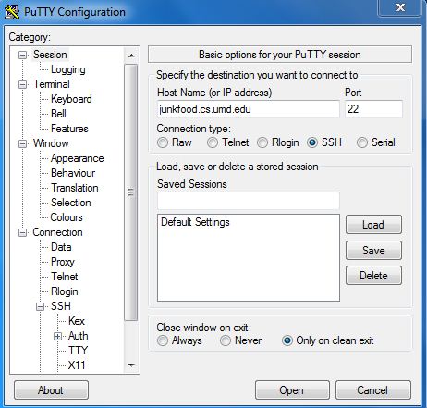Open the Window category
Viewport: 427px width, 408px height.
pyautogui.click(x=51, y=143)
